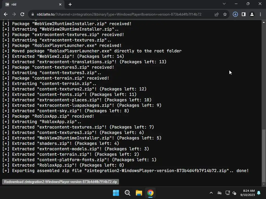266x199 pixels.
Task: Click the 'Extracted "WebView2.zip"' log line
Action: [x=63, y=56]
